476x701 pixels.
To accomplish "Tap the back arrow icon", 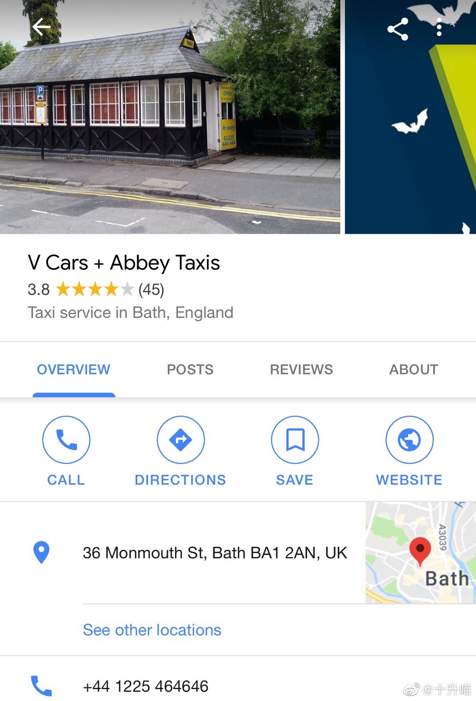I will [41, 27].
